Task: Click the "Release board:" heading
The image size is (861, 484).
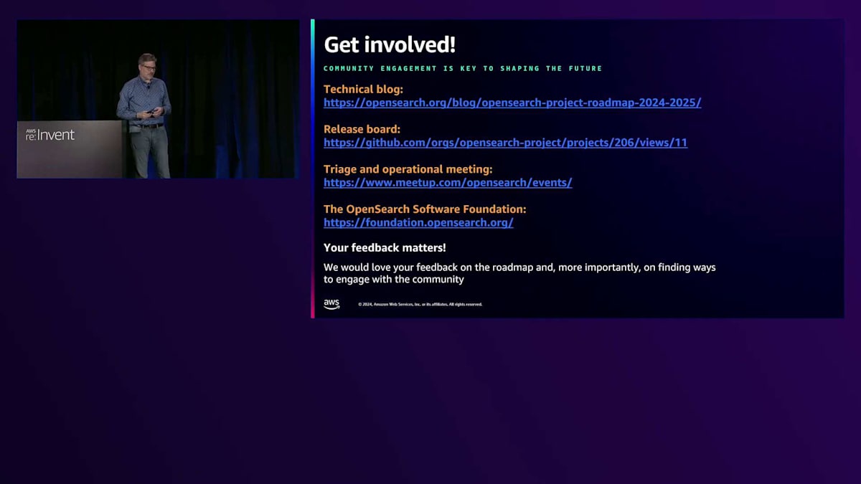Action: 362,130
